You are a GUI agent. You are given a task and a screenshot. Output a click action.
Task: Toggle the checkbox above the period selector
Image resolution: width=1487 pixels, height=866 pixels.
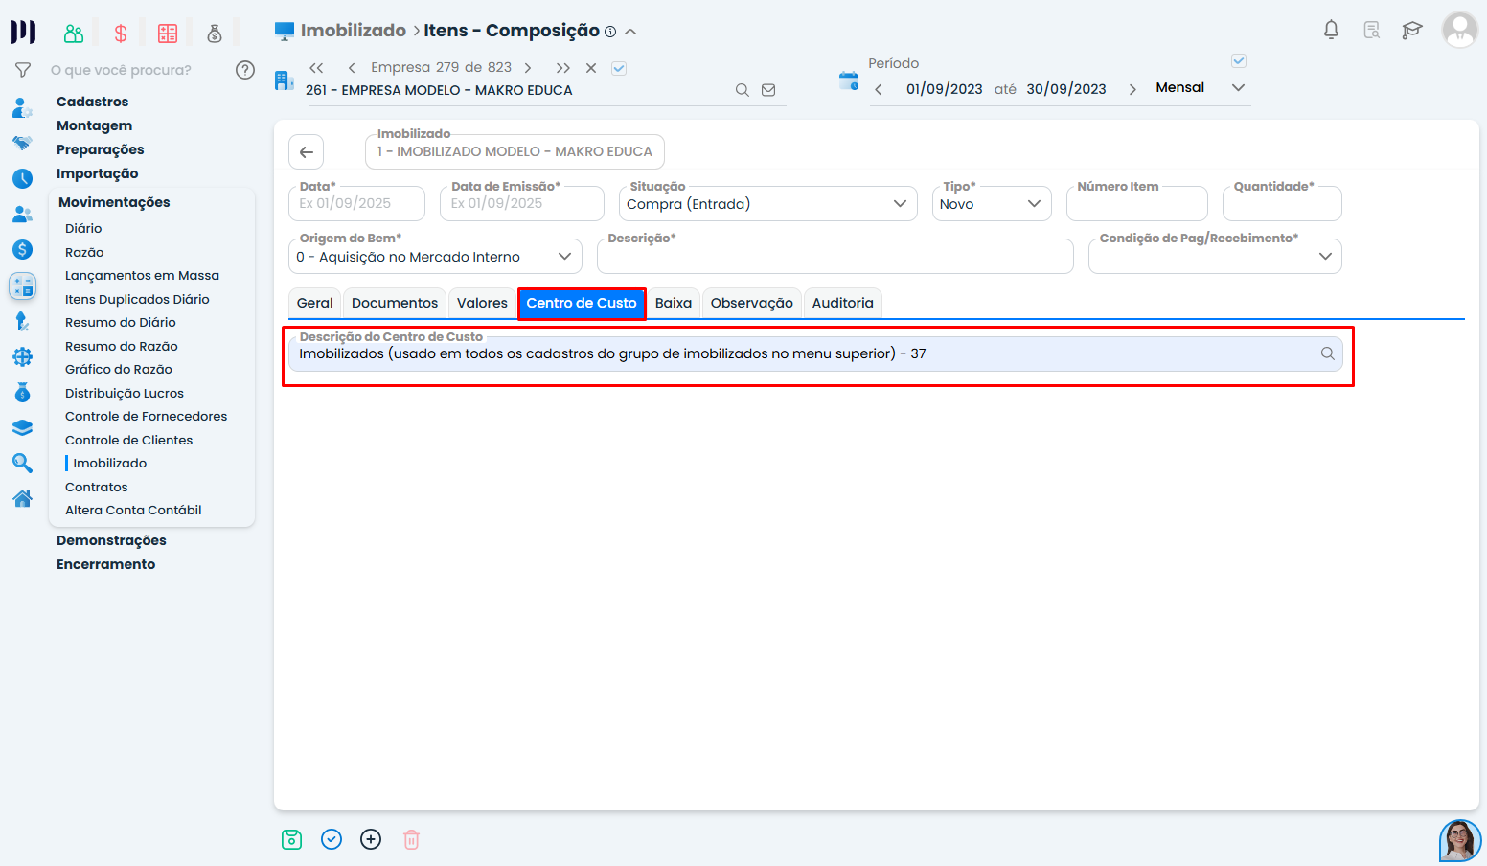(x=1239, y=61)
